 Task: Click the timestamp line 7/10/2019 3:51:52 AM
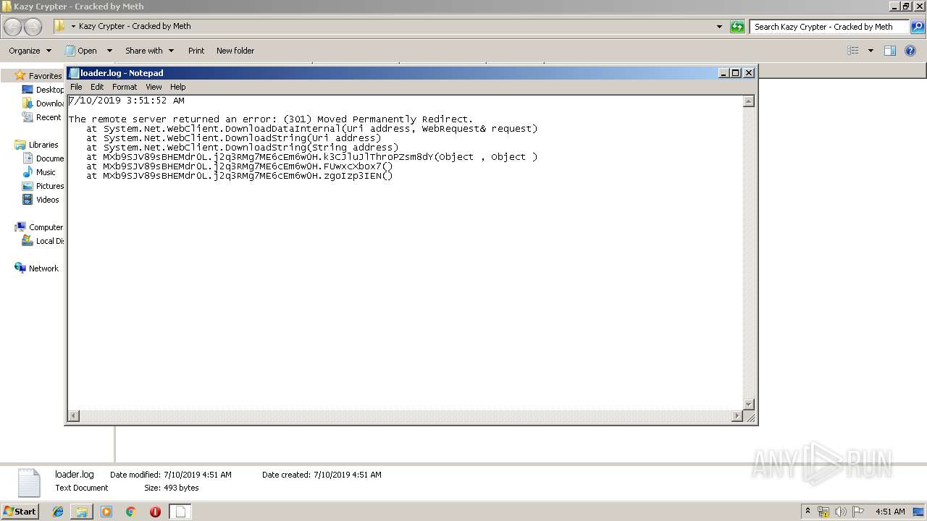[127, 101]
